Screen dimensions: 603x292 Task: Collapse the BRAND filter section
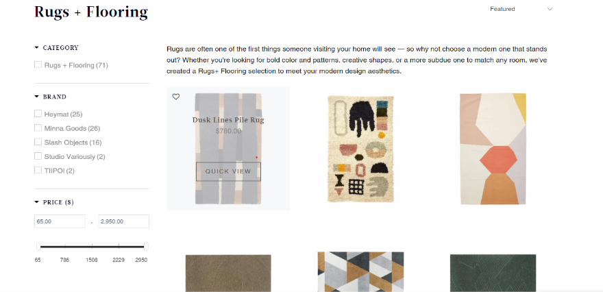pyautogui.click(x=51, y=97)
